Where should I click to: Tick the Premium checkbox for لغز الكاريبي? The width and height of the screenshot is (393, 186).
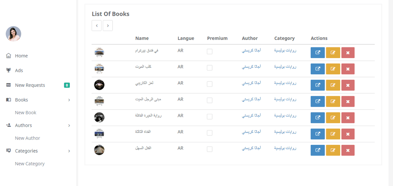click(x=210, y=84)
